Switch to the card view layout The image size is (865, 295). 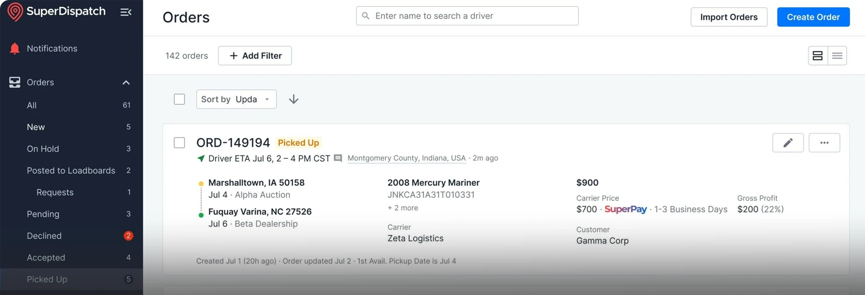(817, 56)
